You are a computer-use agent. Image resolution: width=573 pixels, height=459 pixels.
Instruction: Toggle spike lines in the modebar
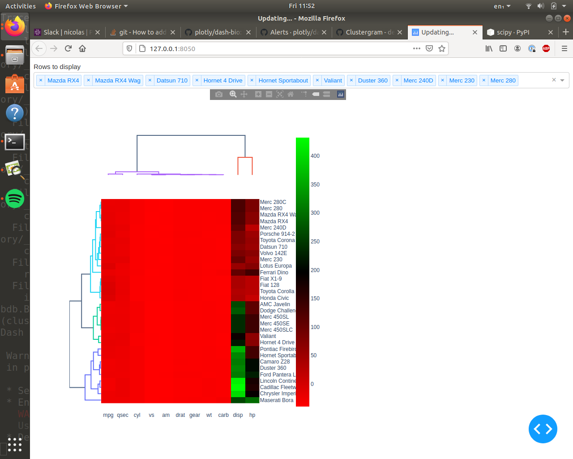(x=304, y=94)
